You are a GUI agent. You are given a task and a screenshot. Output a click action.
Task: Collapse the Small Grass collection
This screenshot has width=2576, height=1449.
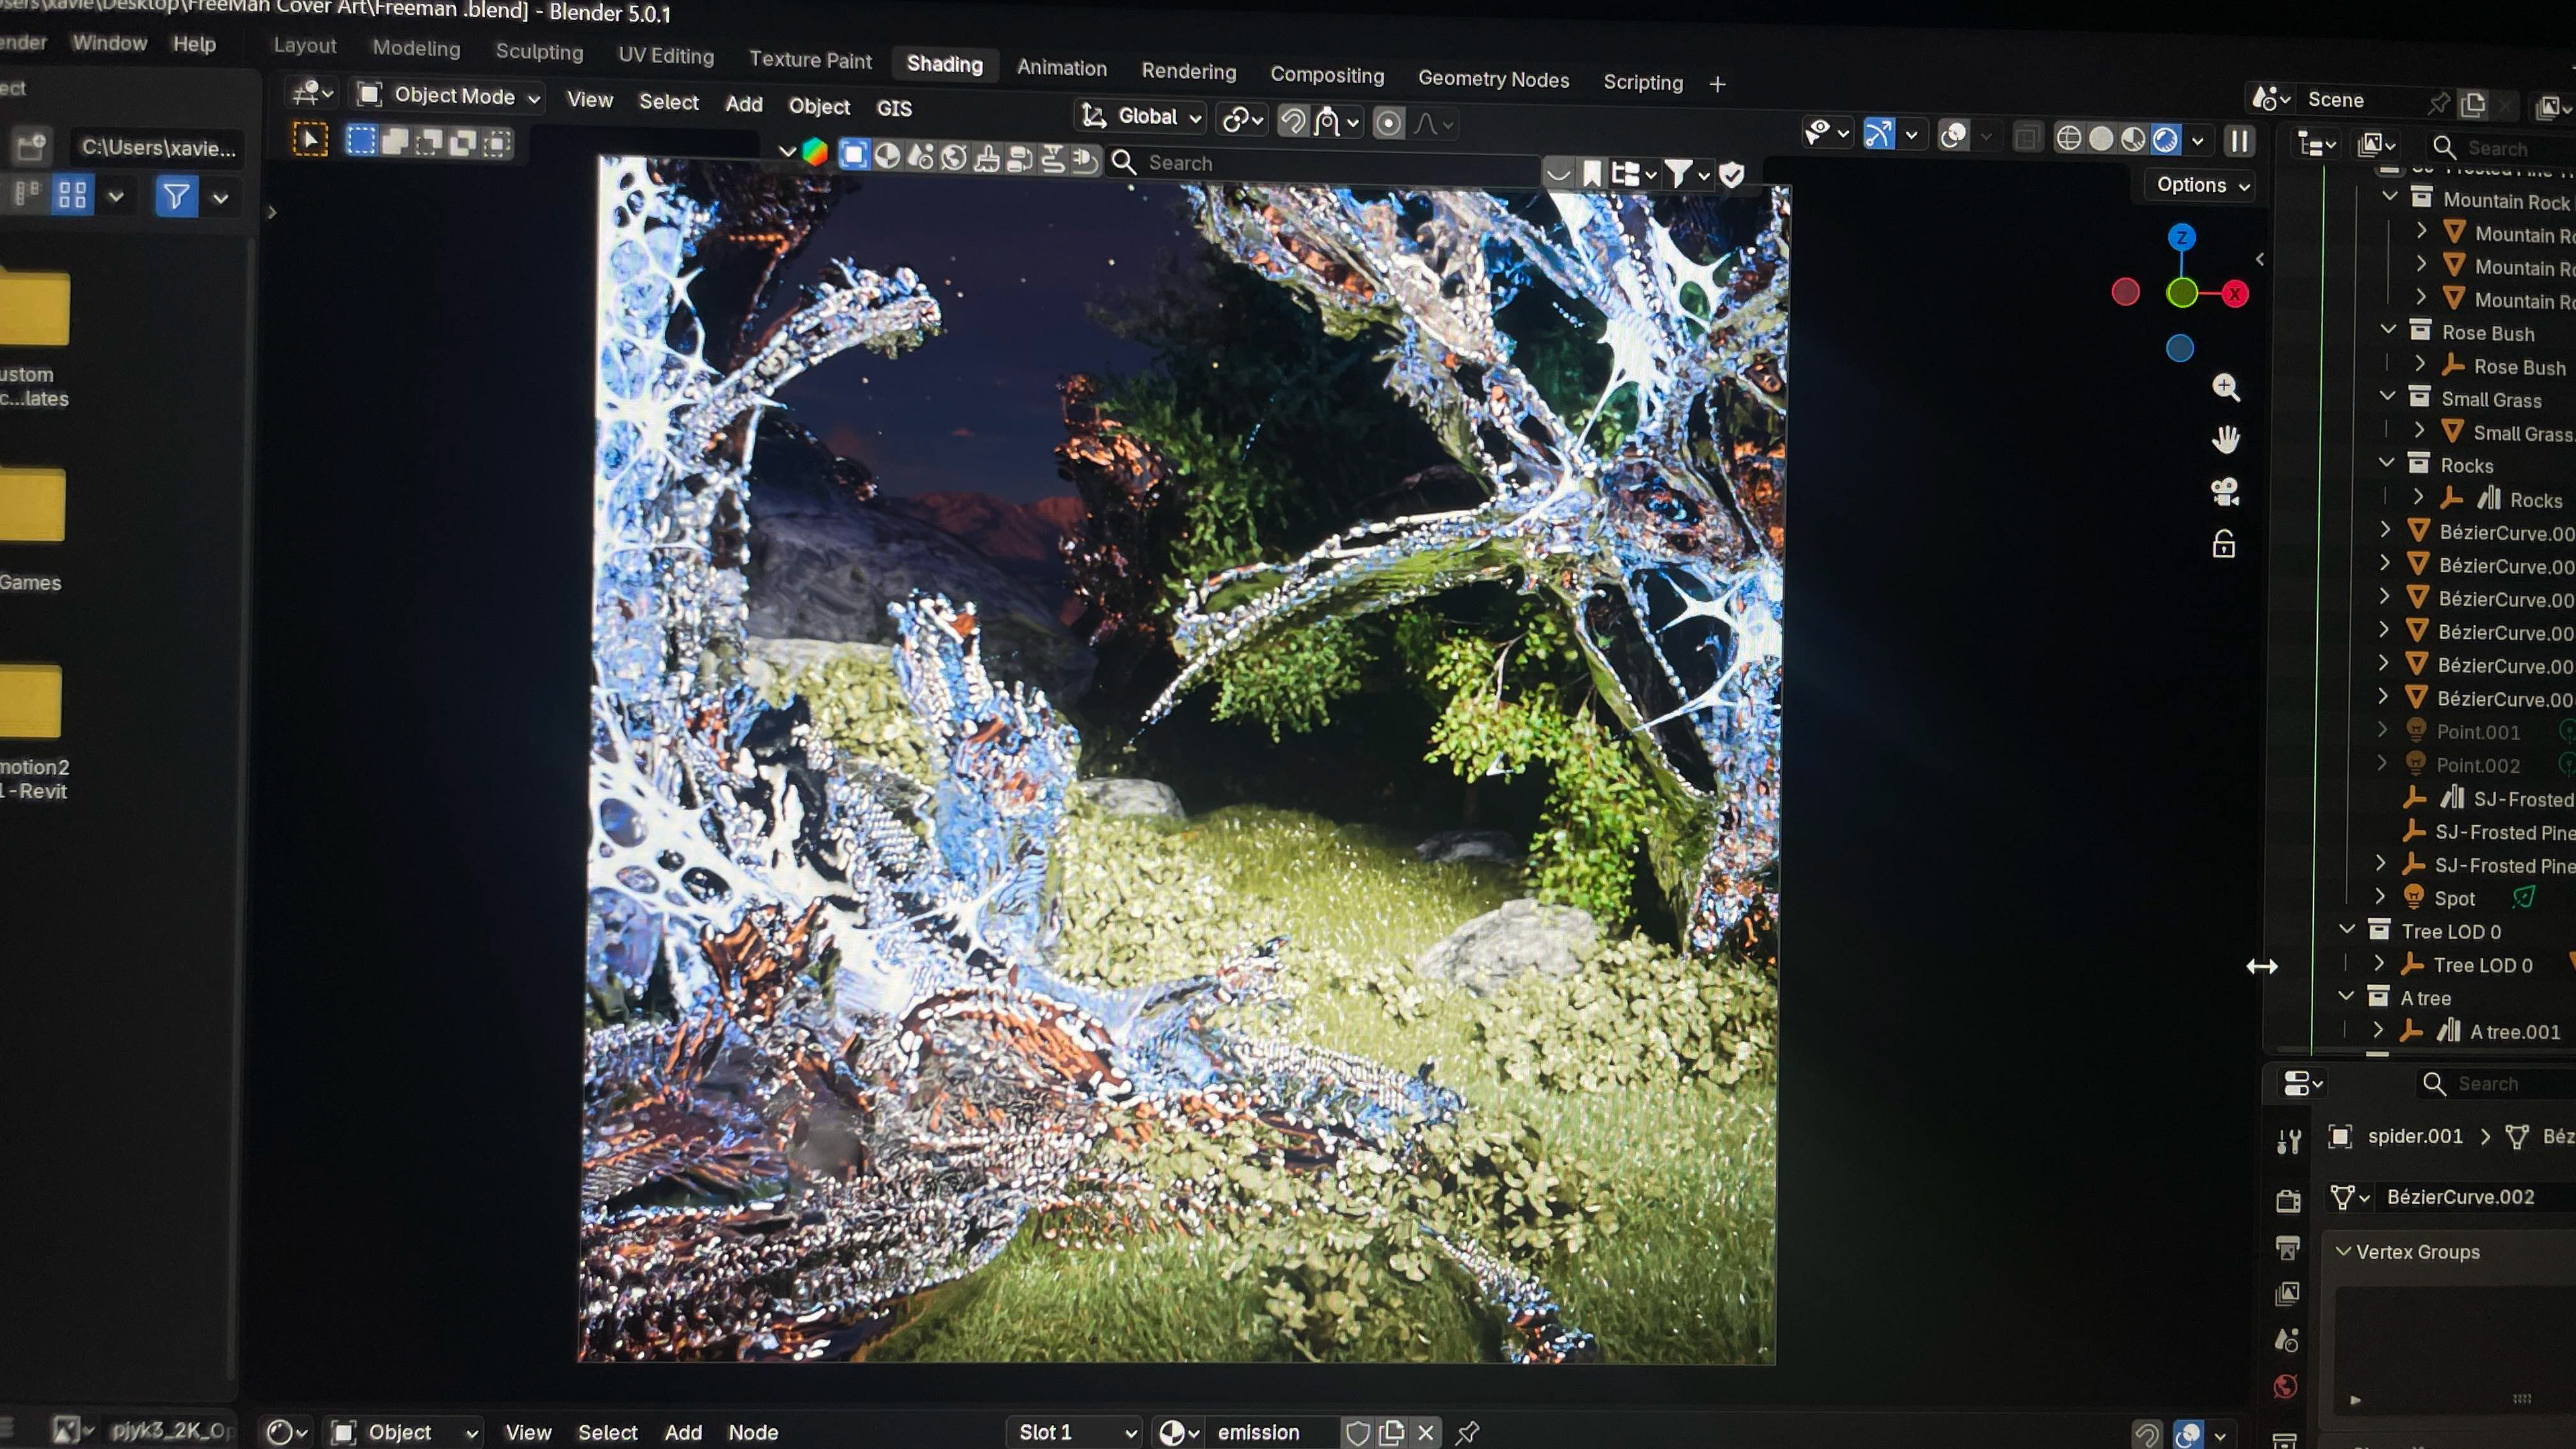[2388, 396]
